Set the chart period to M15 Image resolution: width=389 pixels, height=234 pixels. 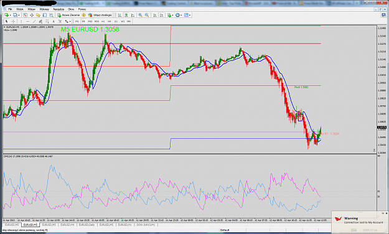pyautogui.click(x=90, y=21)
